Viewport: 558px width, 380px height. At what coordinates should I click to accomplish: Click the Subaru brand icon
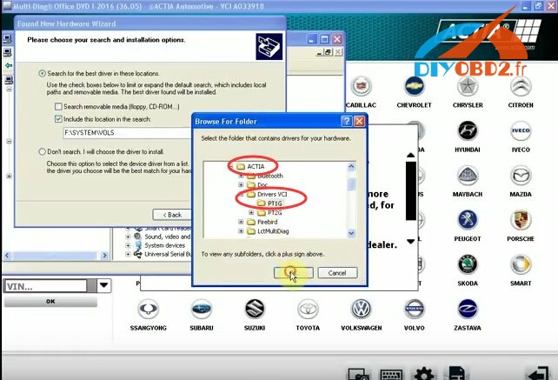click(201, 310)
